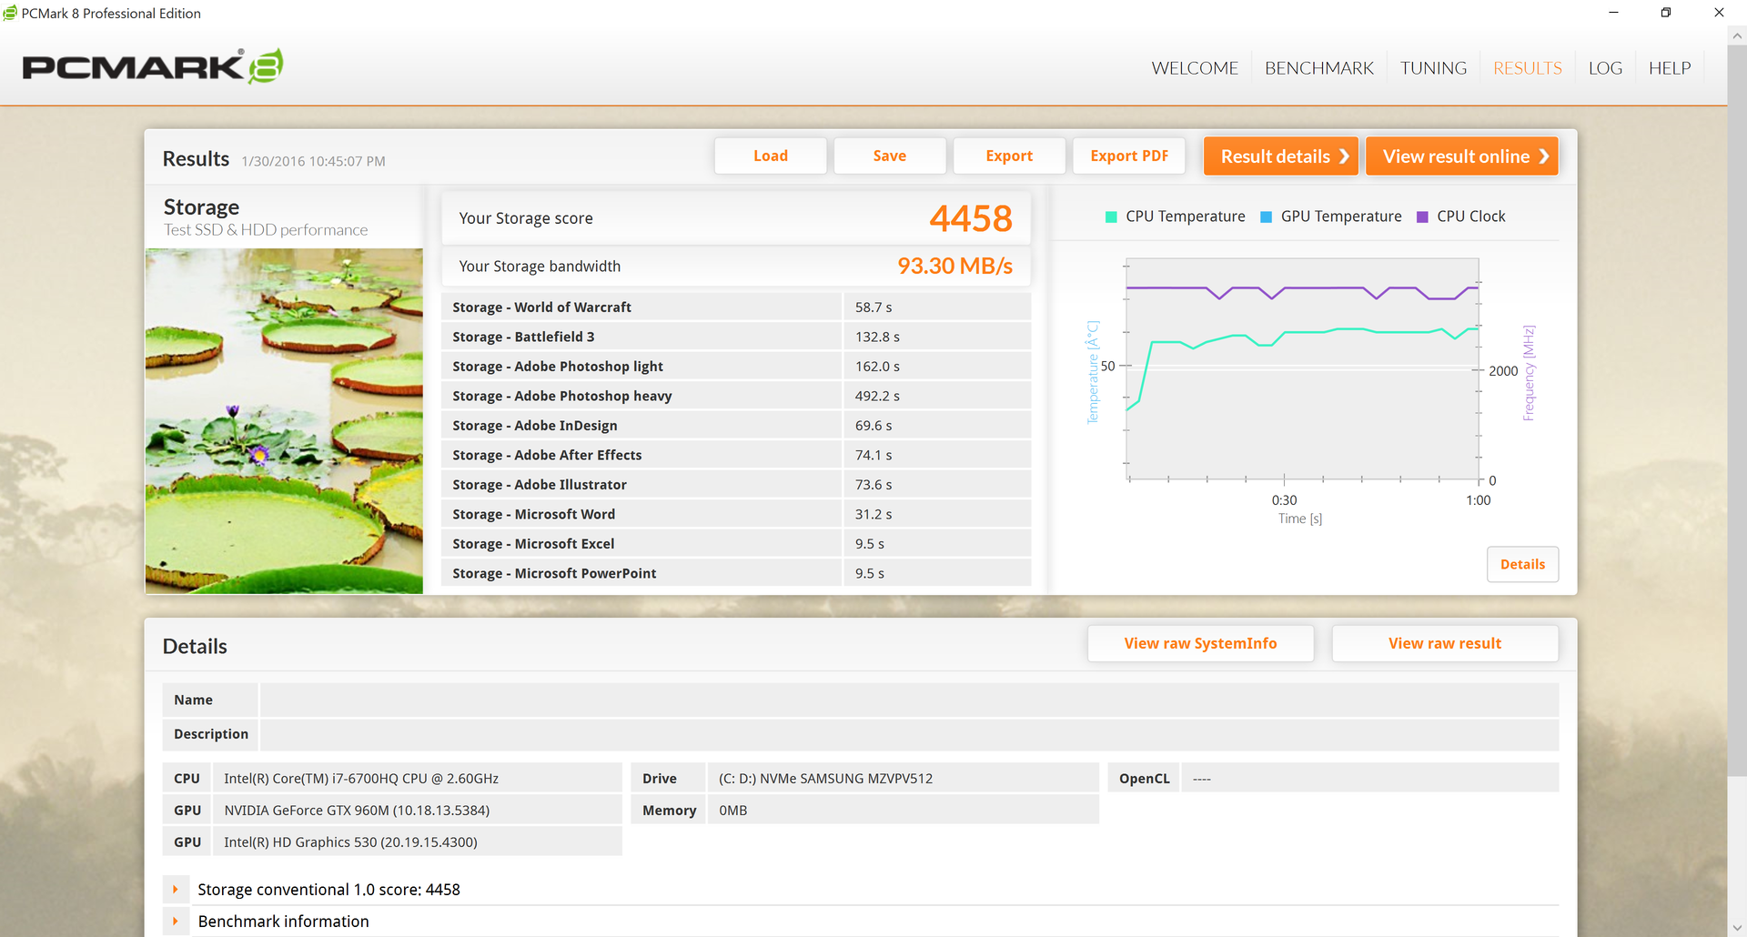Viewport: 1747px width, 937px height.
Task: Open chart Details button
Action: [1522, 564]
